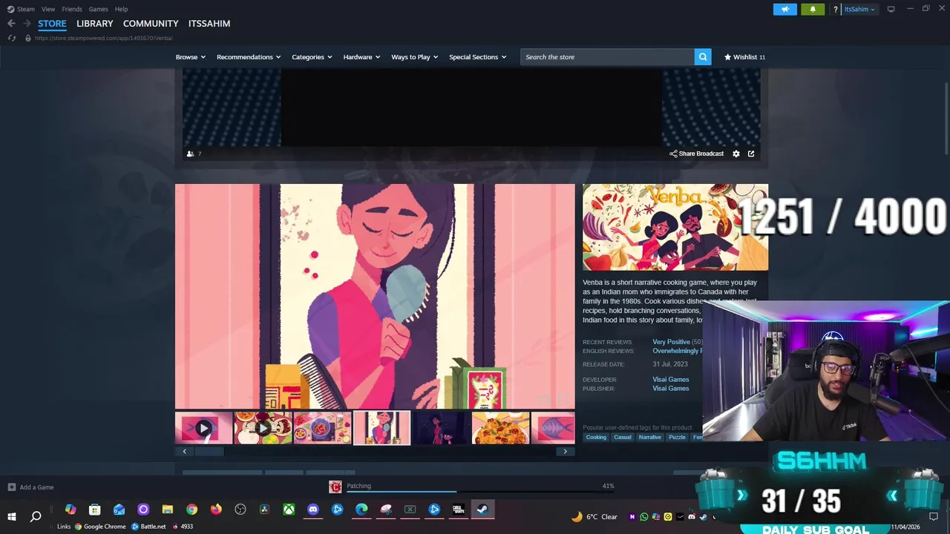
Task: Switch to the LIBRARY tab
Action: [95, 24]
